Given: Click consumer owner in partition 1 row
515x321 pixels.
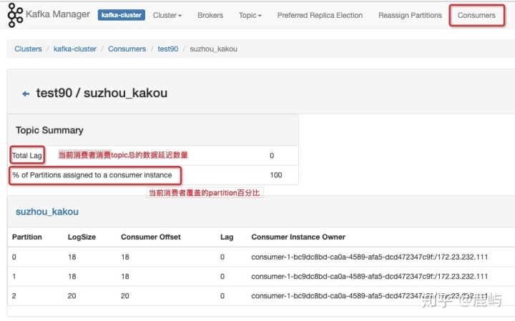Looking at the screenshot, I should pos(370,277).
